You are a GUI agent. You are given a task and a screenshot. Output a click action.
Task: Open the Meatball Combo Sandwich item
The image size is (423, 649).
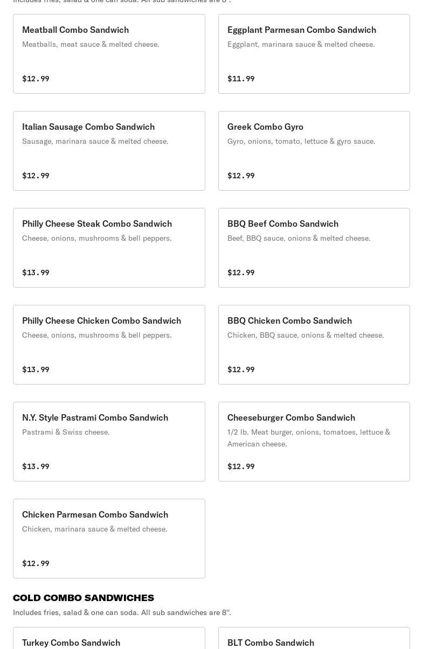[109, 54]
